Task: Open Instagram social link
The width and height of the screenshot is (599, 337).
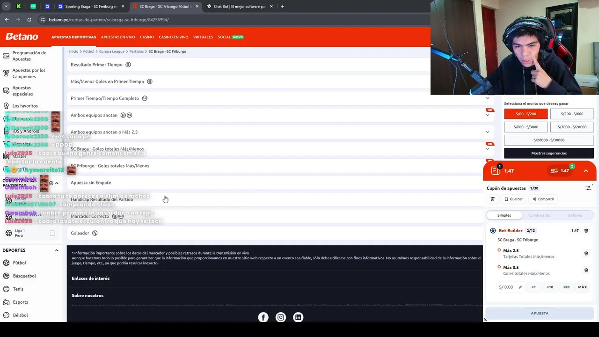Action: (x=280, y=317)
